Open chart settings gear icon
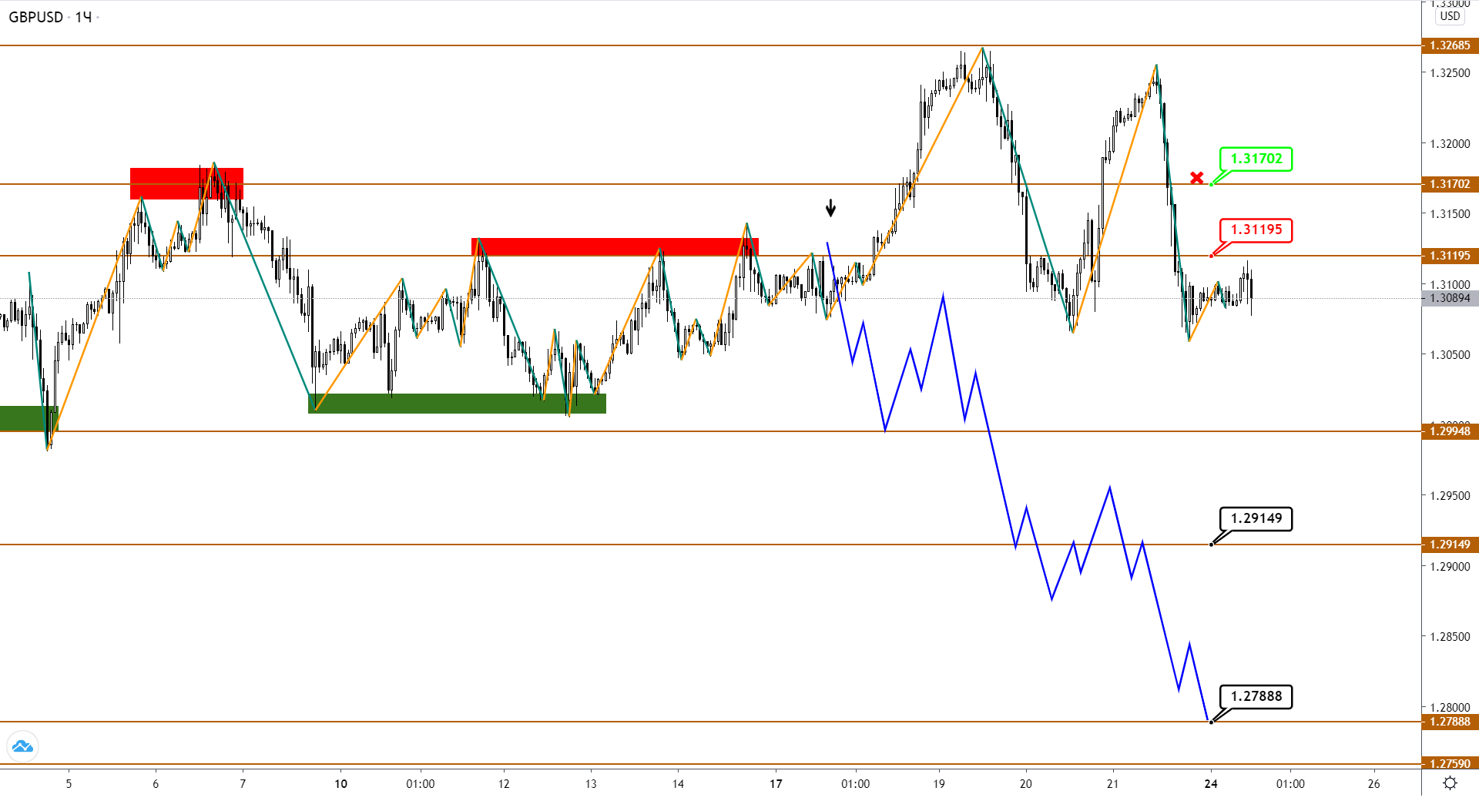The image size is (1479, 801). pos(1450,783)
